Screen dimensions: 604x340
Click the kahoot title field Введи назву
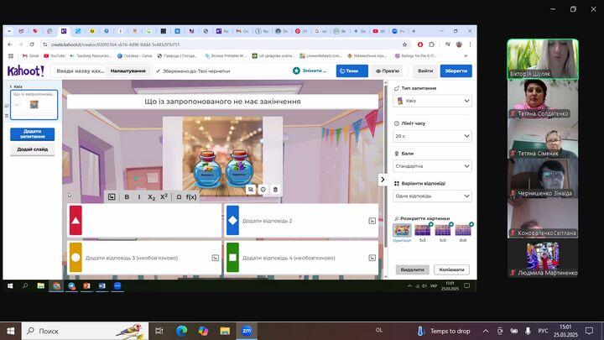(x=81, y=71)
